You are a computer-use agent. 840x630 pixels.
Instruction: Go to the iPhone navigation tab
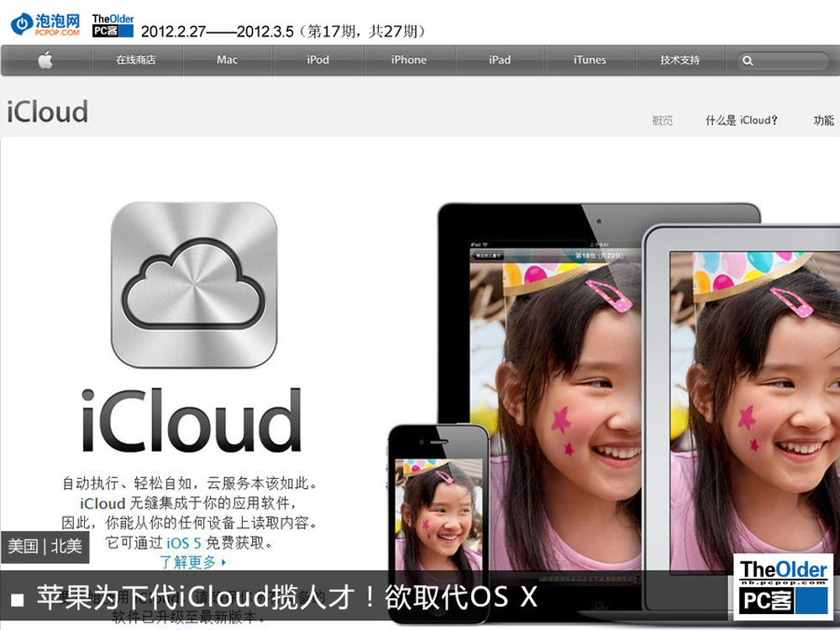click(x=409, y=60)
